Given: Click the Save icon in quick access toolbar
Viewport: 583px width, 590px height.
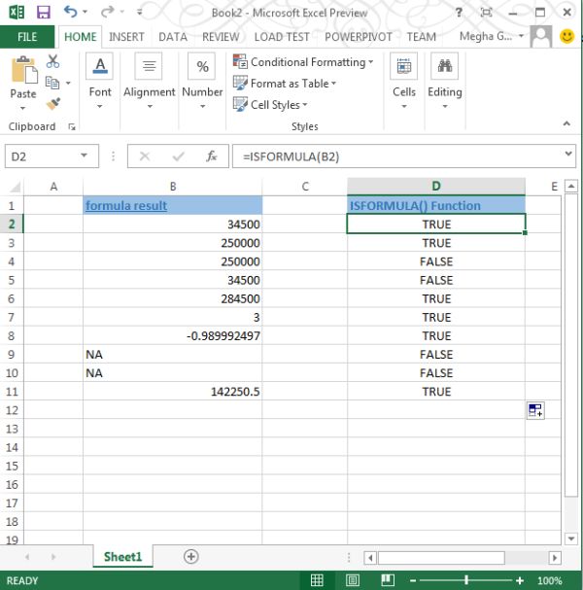Looking at the screenshot, I should pyautogui.click(x=44, y=12).
